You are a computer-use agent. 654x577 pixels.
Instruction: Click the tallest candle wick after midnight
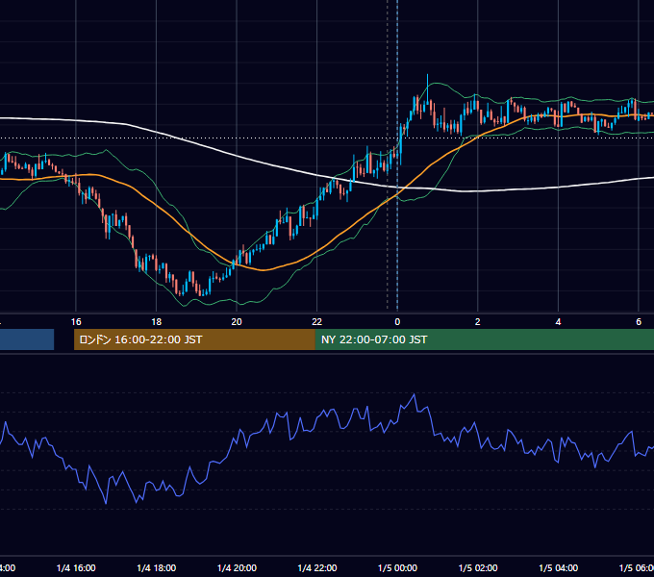(427, 88)
